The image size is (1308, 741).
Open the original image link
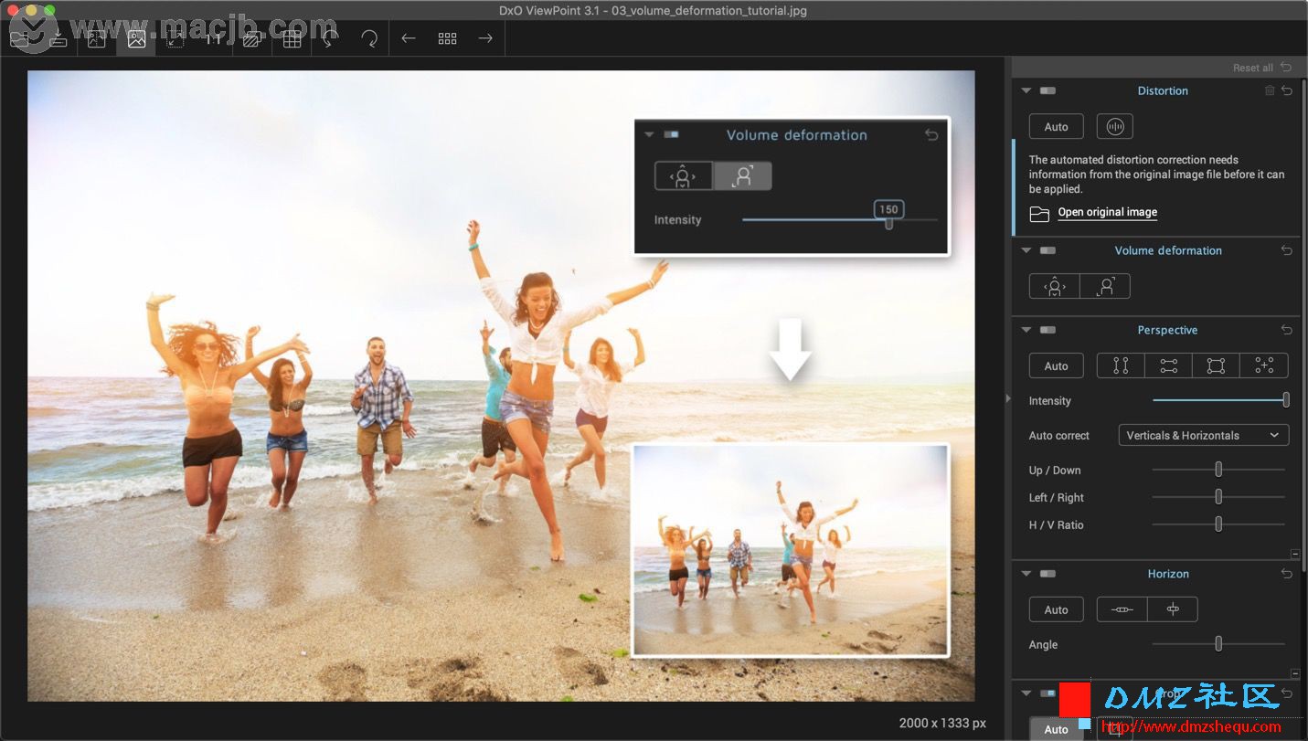[1107, 212]
